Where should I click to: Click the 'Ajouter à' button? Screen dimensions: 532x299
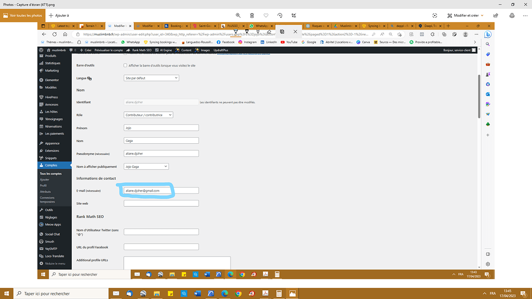click(x=59, y=16)
